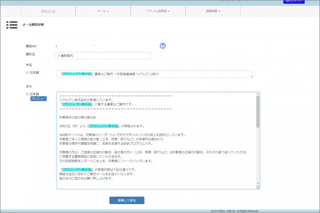Click the 5月27日 line in the body text

click(101, 126)
